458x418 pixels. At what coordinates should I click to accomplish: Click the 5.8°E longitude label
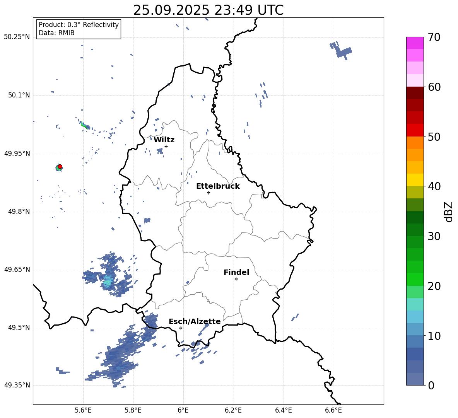(x=133, y=411)
